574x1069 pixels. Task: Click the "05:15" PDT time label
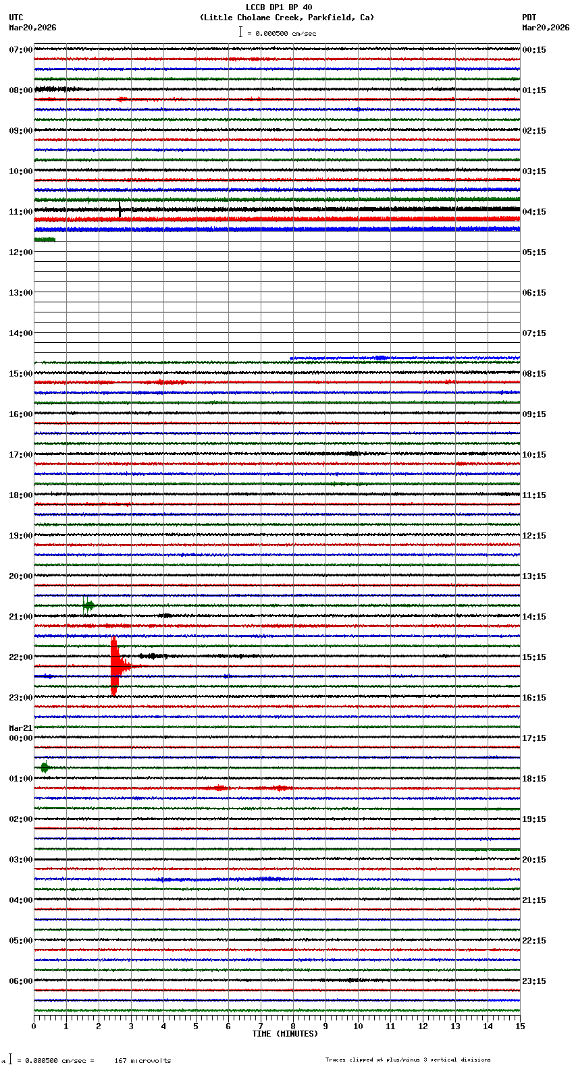pos(534,252)
